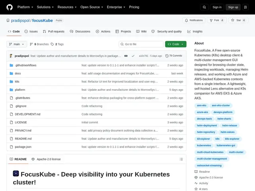Open the .gitignore file

coord(21,106)
